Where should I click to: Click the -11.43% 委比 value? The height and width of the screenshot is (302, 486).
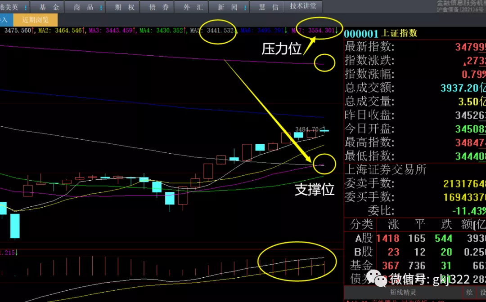tap(469, 211)
